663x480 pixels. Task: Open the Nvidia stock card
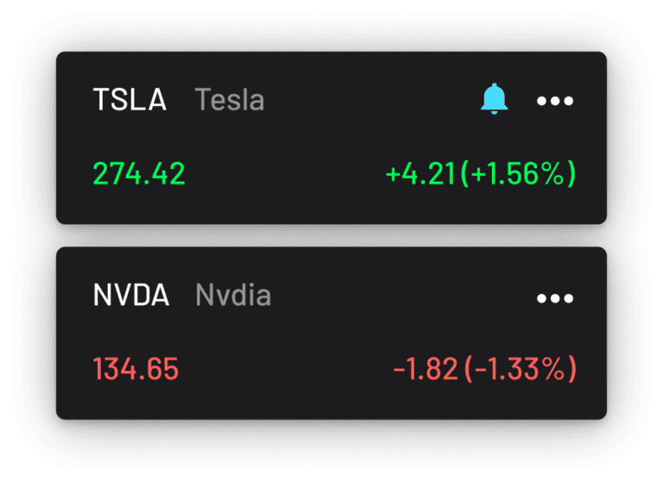pyautogui.click(x=331, y=334)
